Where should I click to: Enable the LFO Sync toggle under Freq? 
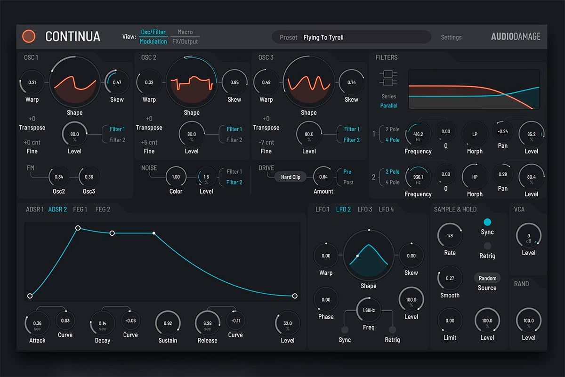click(345, 330)
